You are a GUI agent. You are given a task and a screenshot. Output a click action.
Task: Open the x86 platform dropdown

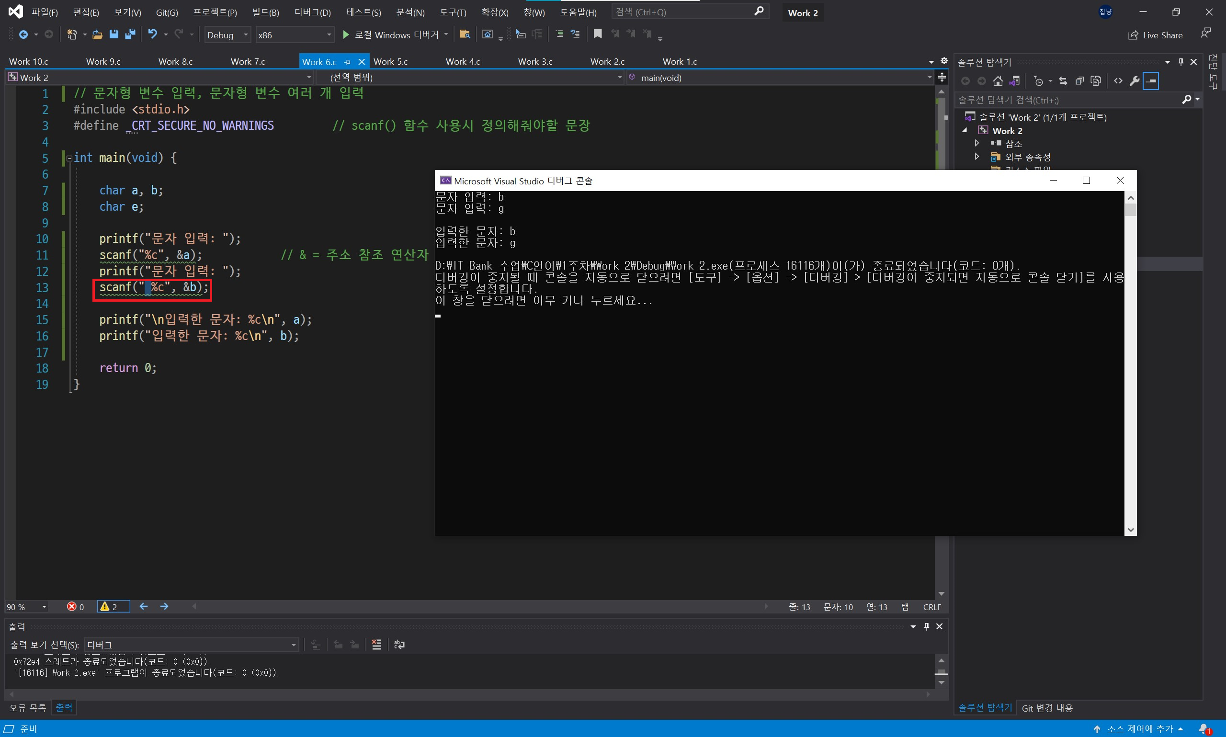click(294, 35)
